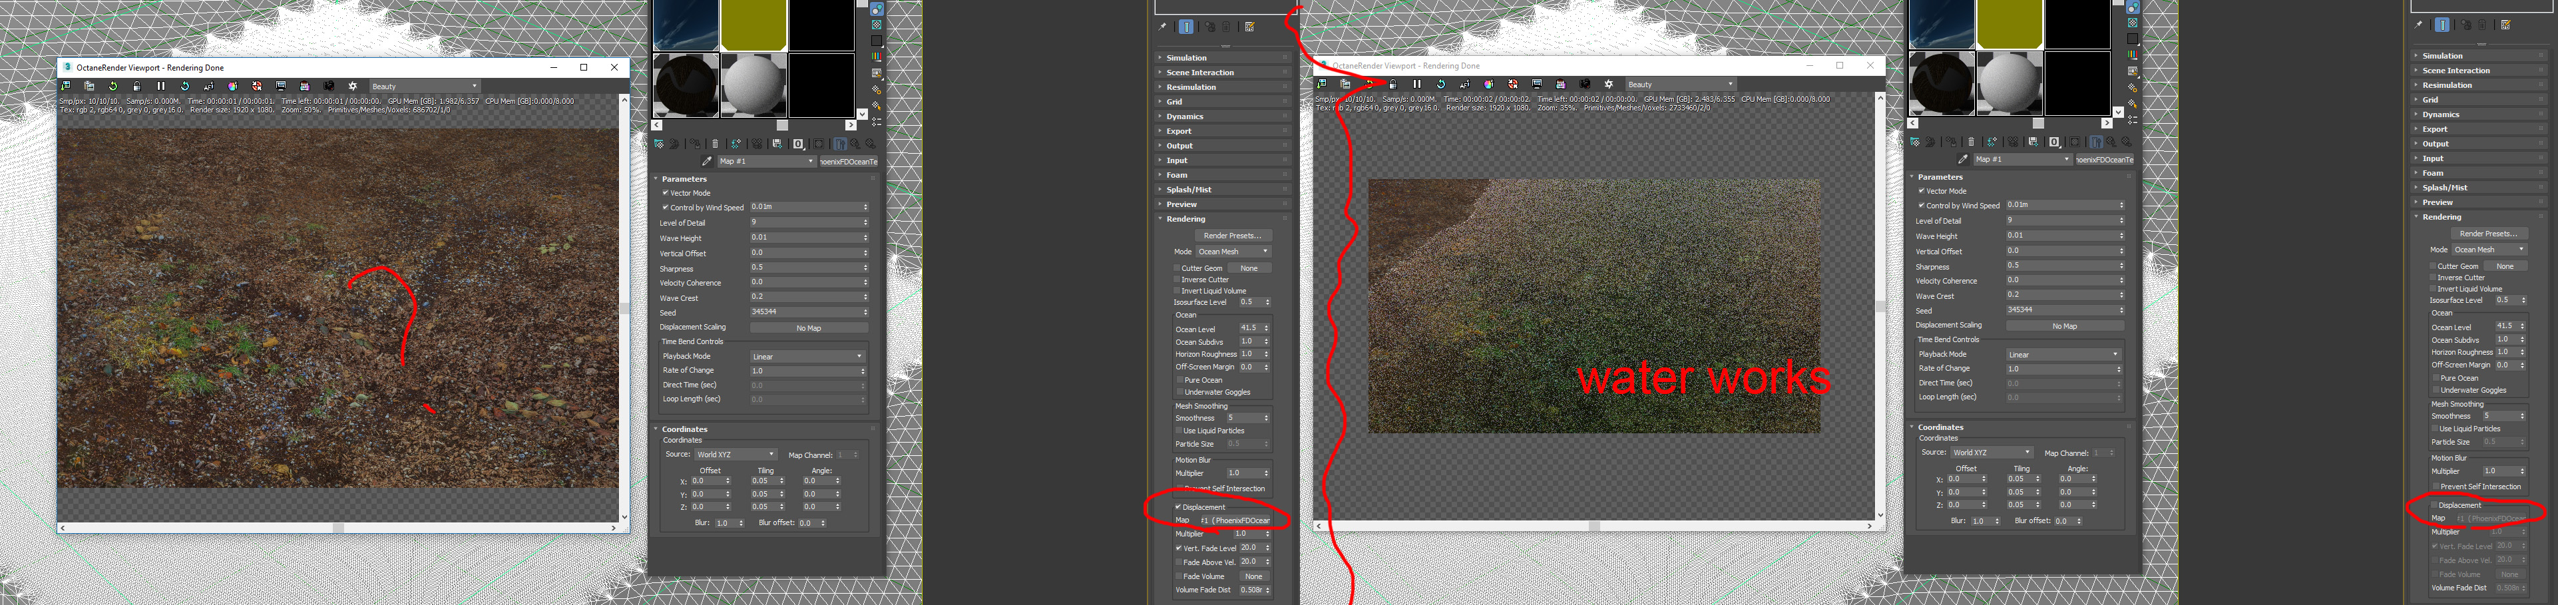Image resolution: width=2558 pixels, height=605 pixels.
Task: Toggle Control by Wind Speed beside water-render viewport
Action: click(1922, 206)
